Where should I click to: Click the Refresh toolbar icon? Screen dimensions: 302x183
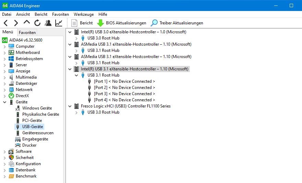37,23
